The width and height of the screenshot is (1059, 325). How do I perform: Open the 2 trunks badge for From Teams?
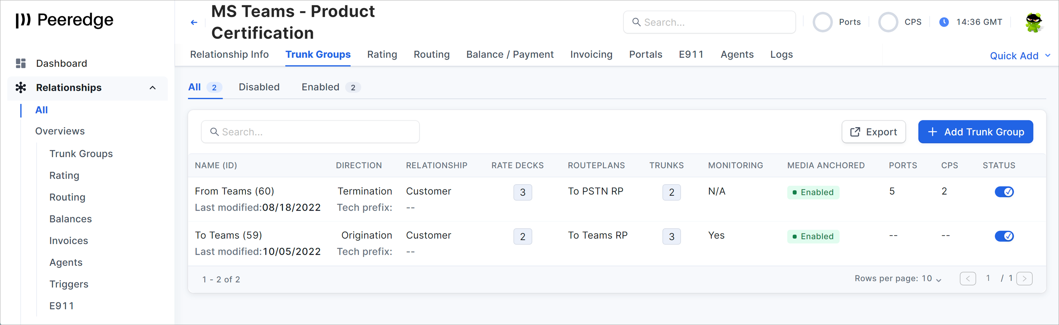coord(671,192)
